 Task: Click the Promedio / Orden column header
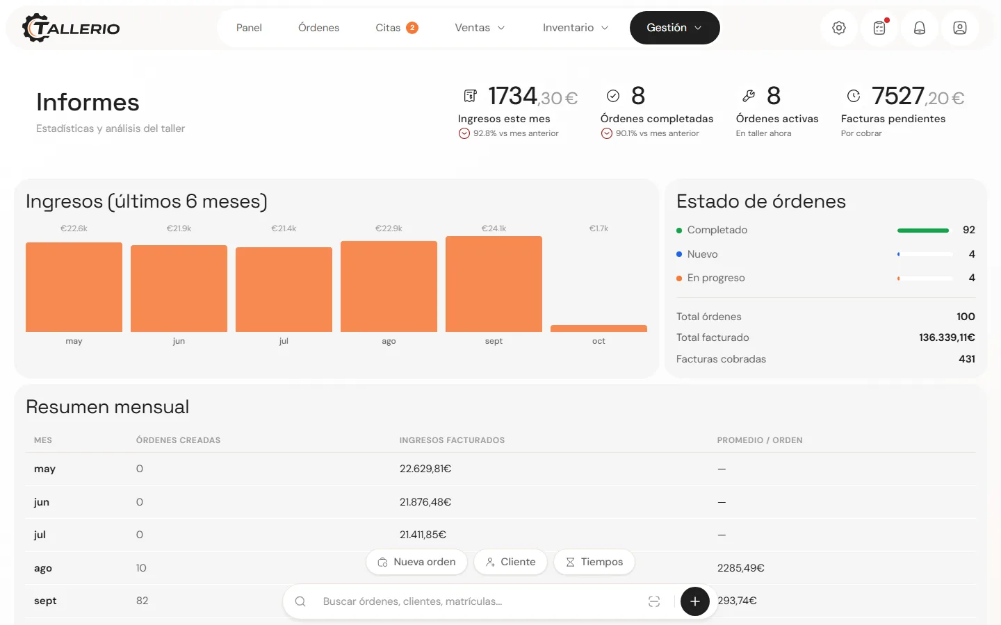tap(760, 440)
